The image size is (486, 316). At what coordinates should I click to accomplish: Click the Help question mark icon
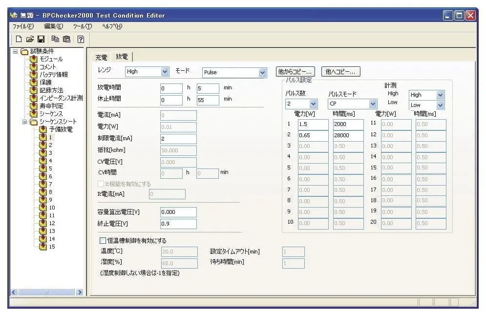[x=81, y=39]
